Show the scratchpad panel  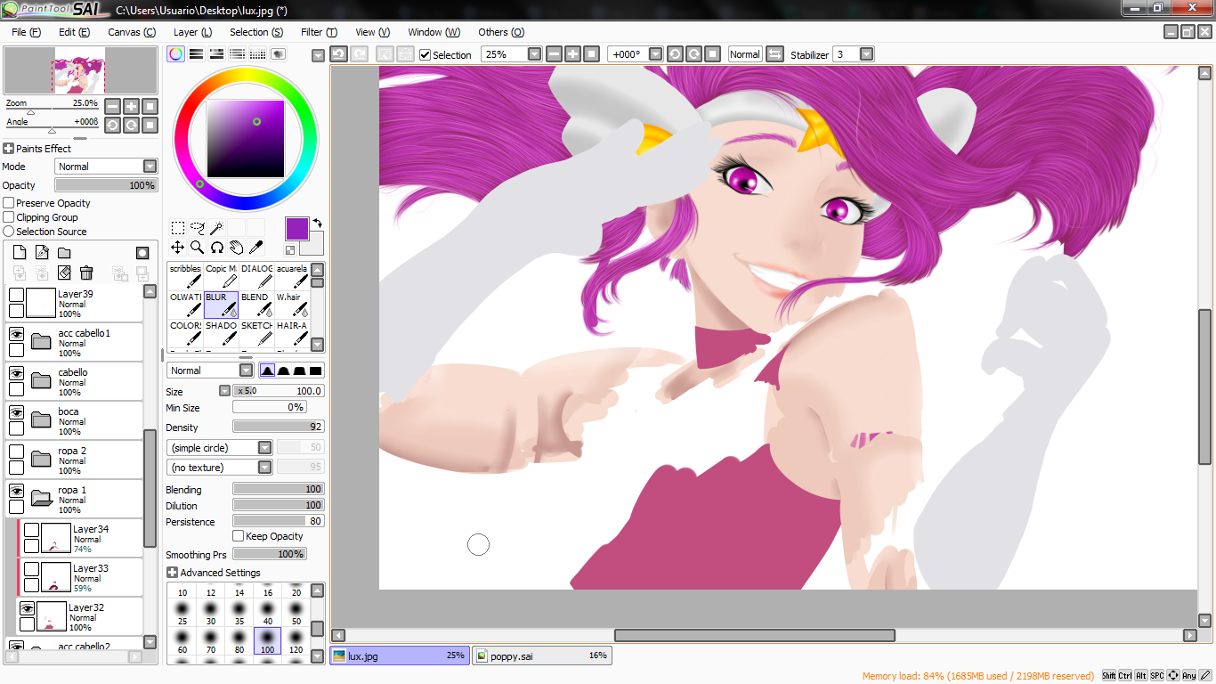pos(278,54)
